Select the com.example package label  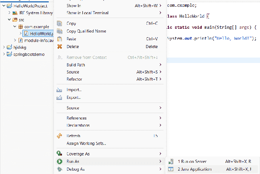click(x=37, y=26)
